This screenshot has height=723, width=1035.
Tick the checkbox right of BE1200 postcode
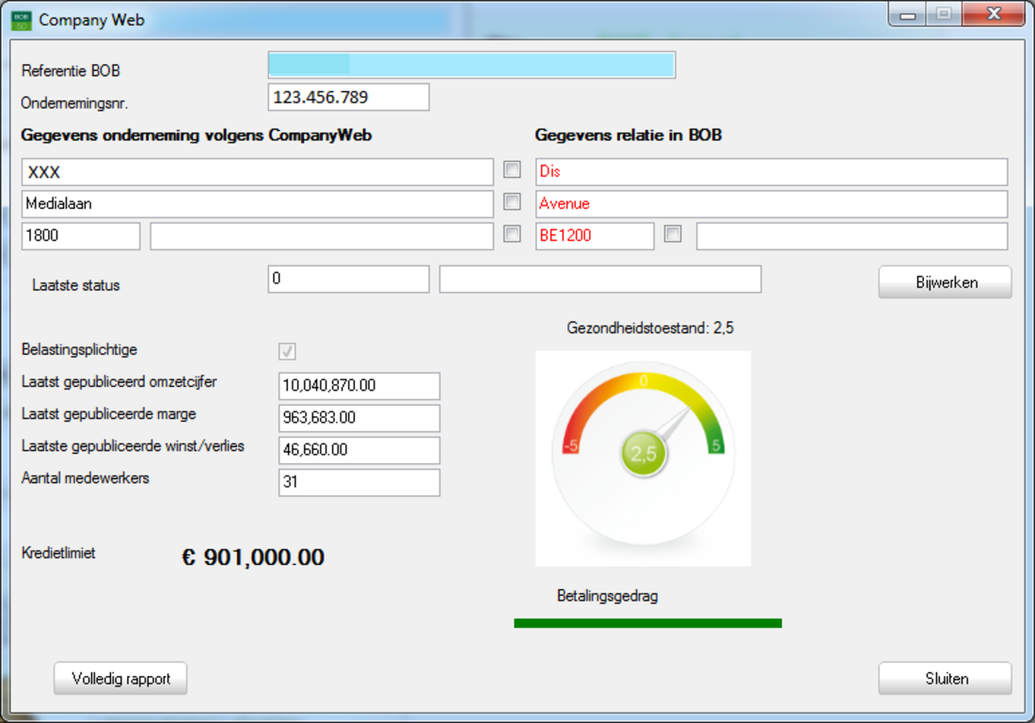[673, 234]
